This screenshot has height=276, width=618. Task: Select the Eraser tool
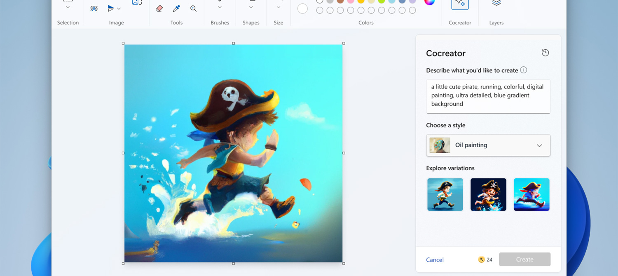tap(160, 8)
